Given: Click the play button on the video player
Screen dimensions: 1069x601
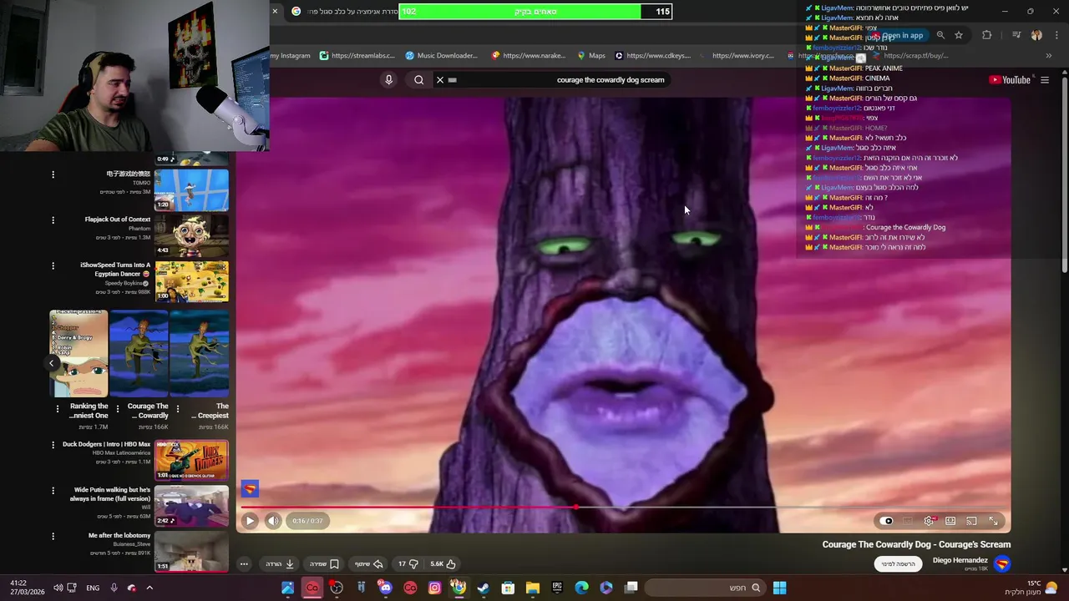Looking at the screenshot, I should coord(249,521).
